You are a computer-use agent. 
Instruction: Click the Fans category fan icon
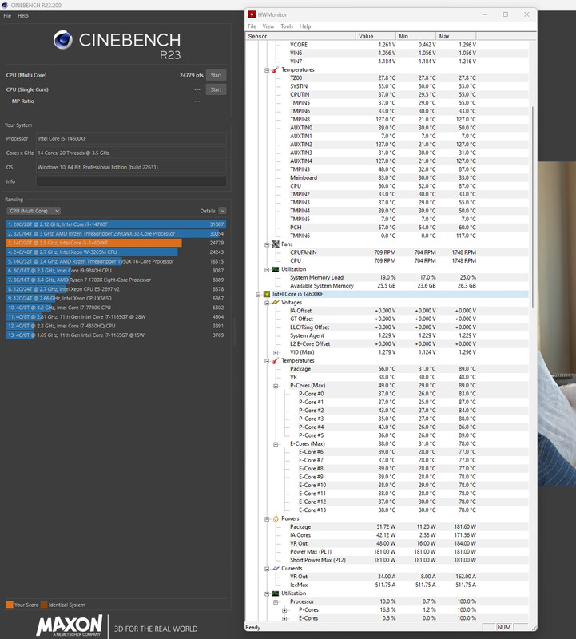[275, 244]
